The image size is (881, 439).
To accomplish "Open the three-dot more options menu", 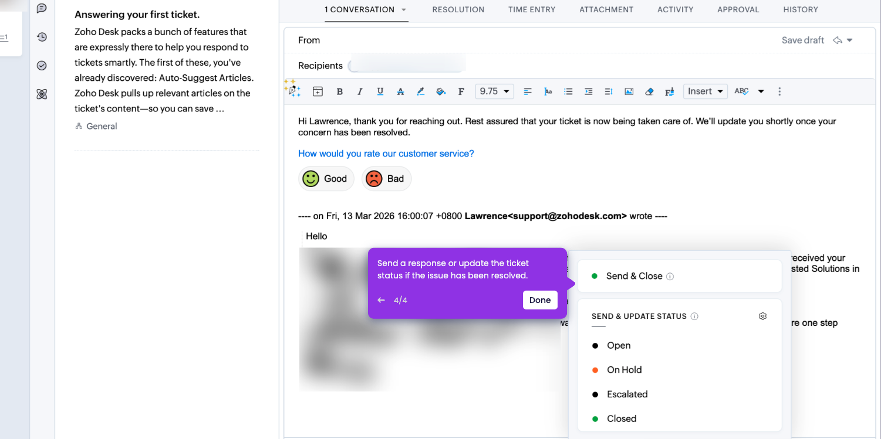I will click(x=779, y=91).
